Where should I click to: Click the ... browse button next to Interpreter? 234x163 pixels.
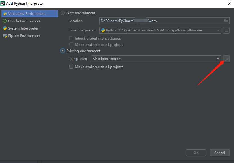pyautogui.click(x=226, y=59)
